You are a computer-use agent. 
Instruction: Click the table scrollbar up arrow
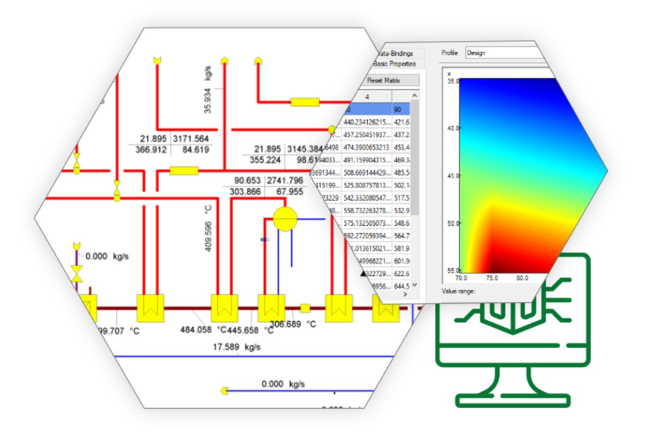point(414,96)
